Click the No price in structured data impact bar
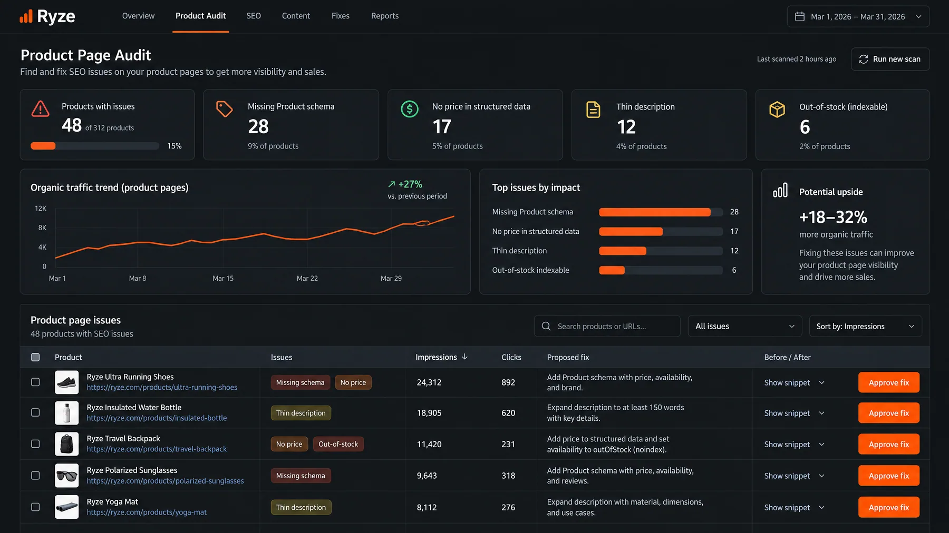Image resolution: width=949 pixels, height=533 pixels. (x=661, y=231)
